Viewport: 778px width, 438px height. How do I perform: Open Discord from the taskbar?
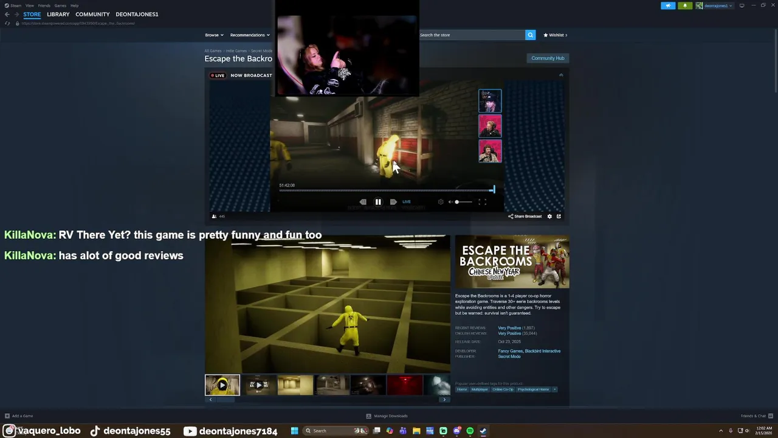click(x=456, y=431)
